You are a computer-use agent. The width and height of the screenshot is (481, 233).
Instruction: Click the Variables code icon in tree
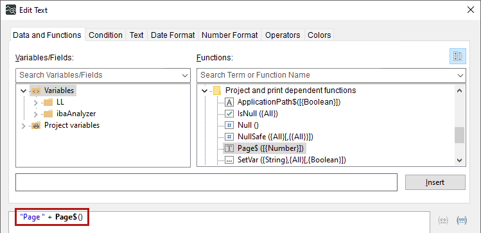[x=36, y=91]
